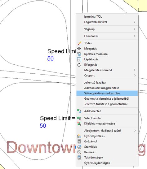The image size is (147, 169).
Task: Select Ismétlés: 'TOL menu entry
Action: pyautogui.click(x=107, y=17)
